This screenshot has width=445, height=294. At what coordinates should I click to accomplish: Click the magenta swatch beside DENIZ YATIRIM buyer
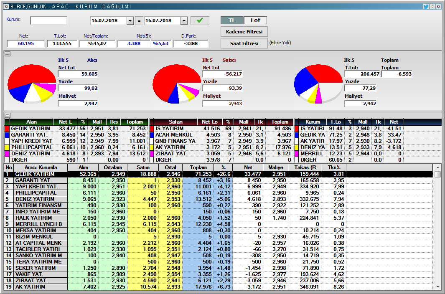point(7,154)
